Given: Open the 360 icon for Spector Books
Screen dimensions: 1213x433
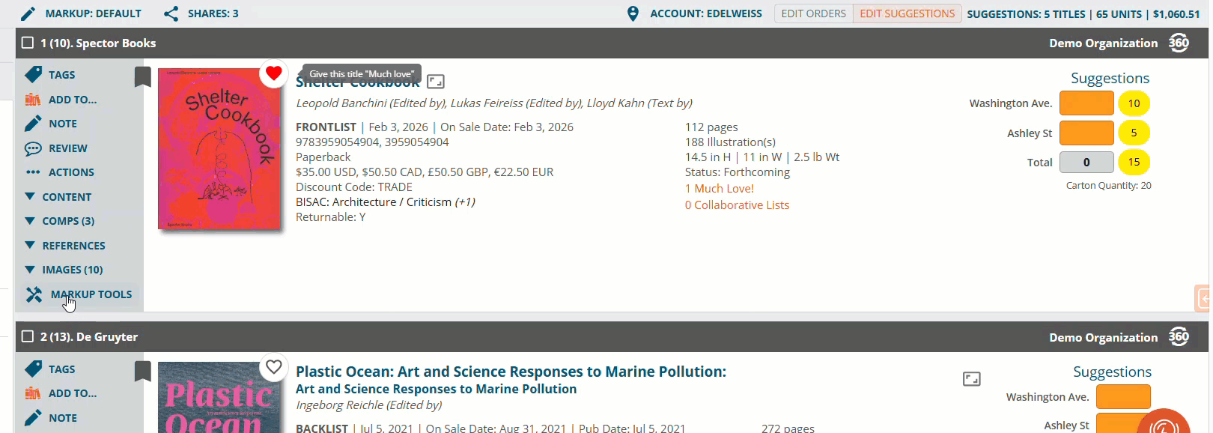Looking at the screenshot, I should tap(1179, 43).
